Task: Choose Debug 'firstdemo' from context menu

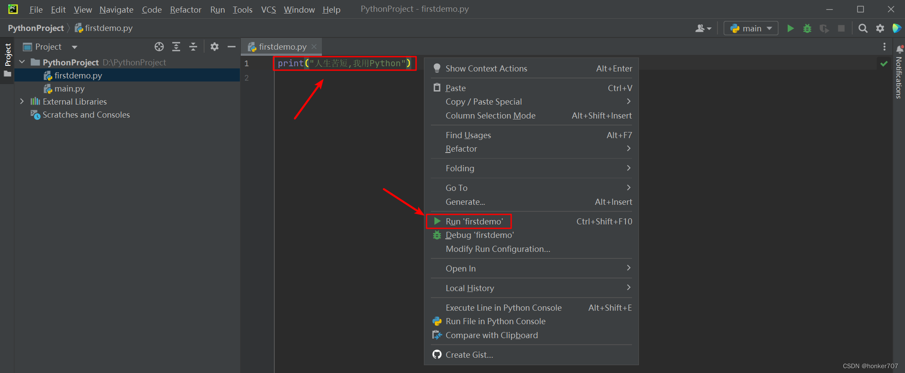Action: [531, 235]
